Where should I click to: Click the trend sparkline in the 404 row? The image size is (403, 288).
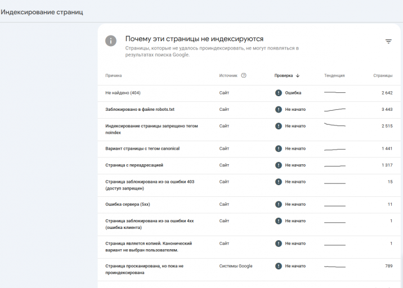point(335,92)
